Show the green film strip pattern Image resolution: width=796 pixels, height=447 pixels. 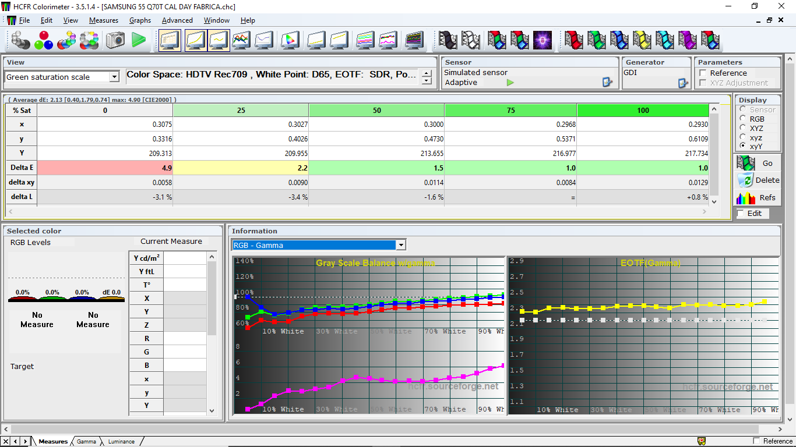597,40
